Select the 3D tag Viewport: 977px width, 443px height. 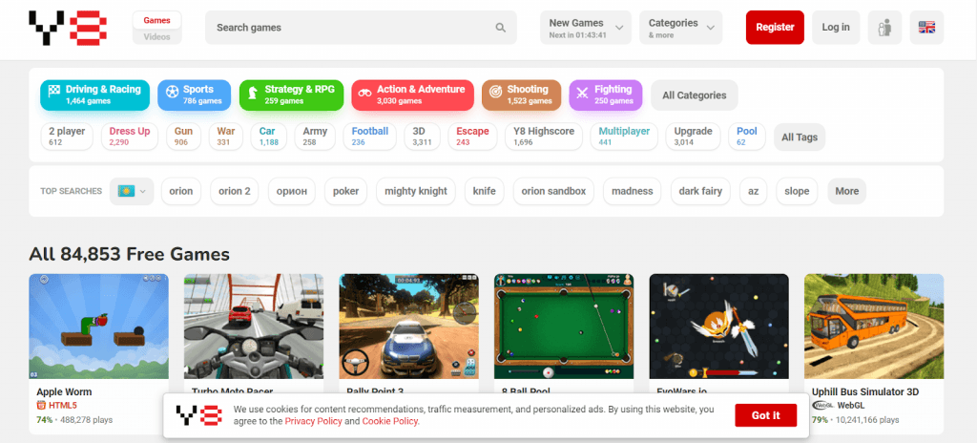422,137
